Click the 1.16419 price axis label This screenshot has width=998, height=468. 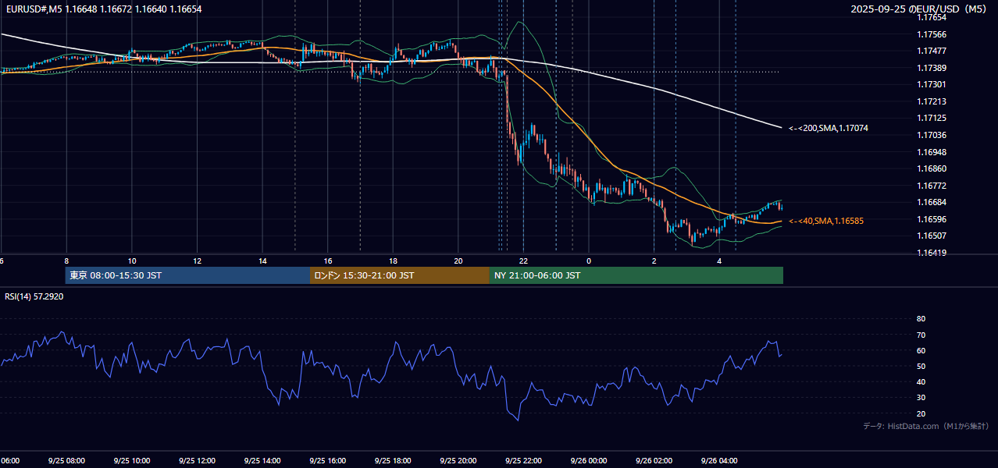click(932, 253)
